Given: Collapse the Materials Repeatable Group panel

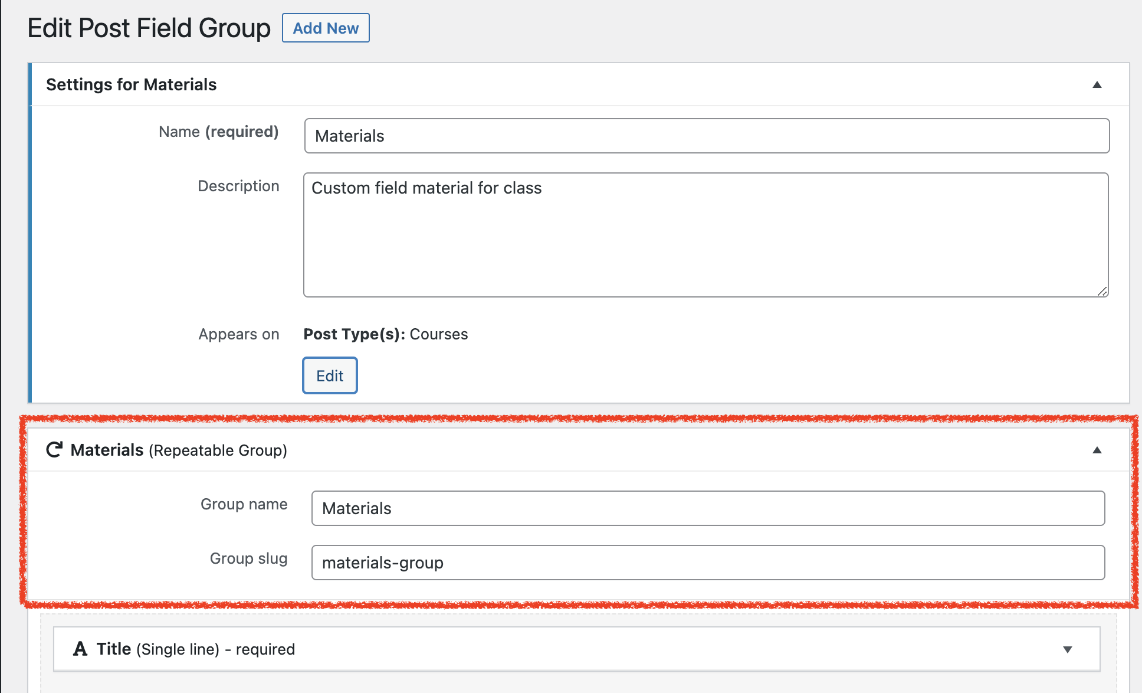Looking at the screenshot, I should [1097, 450].
